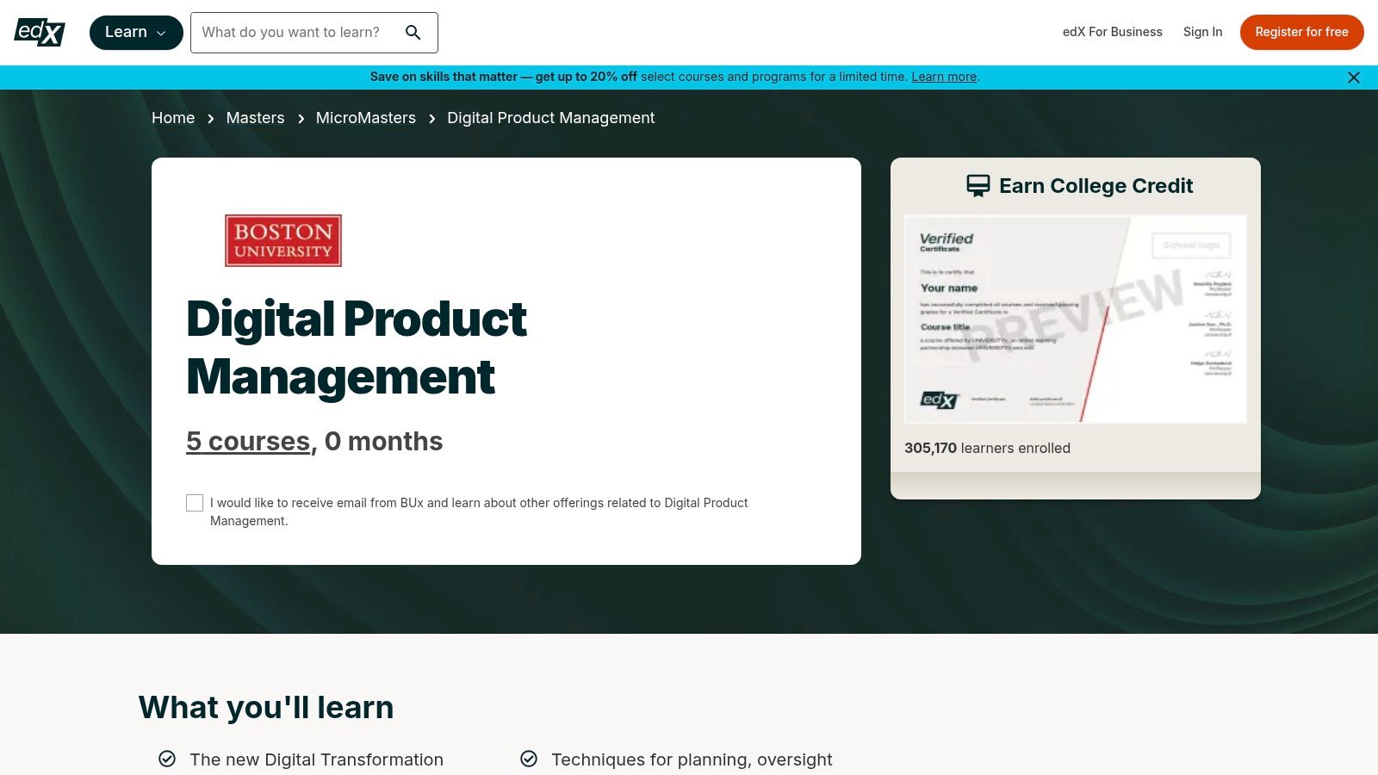
Task: Click the verified certificate preview image
Action: pos(1075,318)
